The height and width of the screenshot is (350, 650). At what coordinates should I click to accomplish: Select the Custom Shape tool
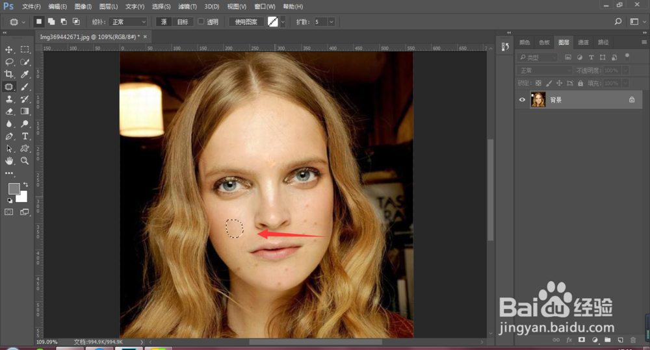click(25, 149)
